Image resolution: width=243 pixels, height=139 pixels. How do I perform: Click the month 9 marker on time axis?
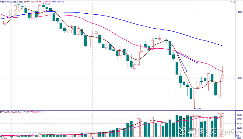[x=170, y=138]
